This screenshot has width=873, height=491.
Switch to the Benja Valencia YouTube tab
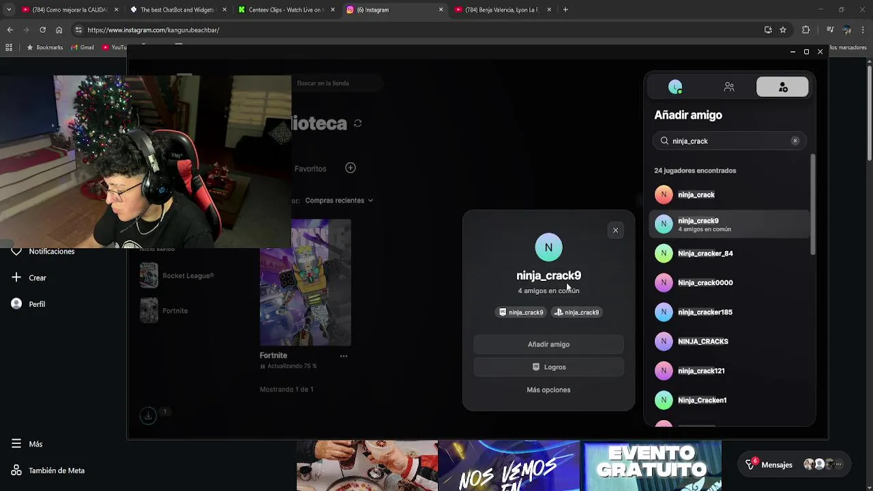[x=503, y=10]
